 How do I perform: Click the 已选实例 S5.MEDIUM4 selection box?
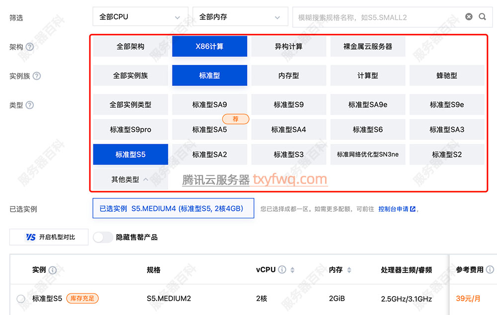(x=173, y=208)
